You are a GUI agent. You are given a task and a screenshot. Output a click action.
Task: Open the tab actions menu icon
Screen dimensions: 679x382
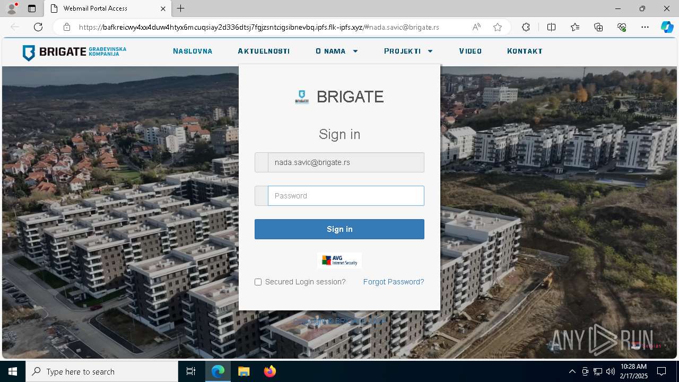(x=32, y=8)
